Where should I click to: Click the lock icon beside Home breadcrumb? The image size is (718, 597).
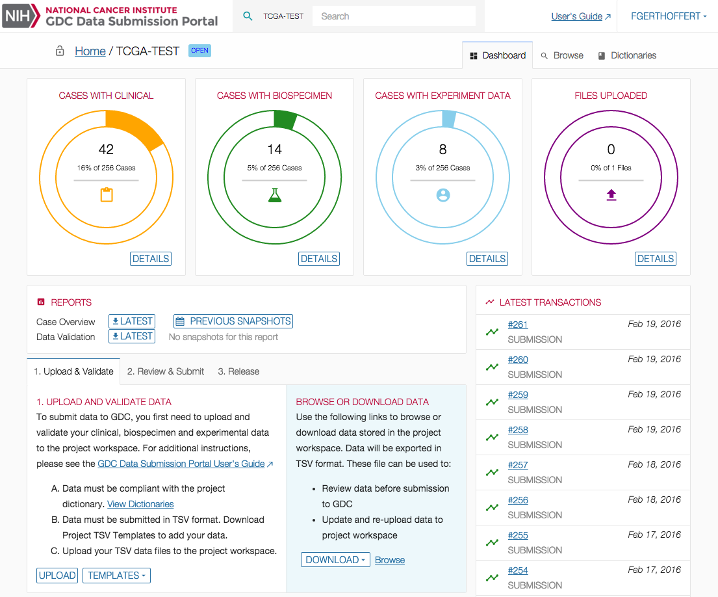coord(60,51)
